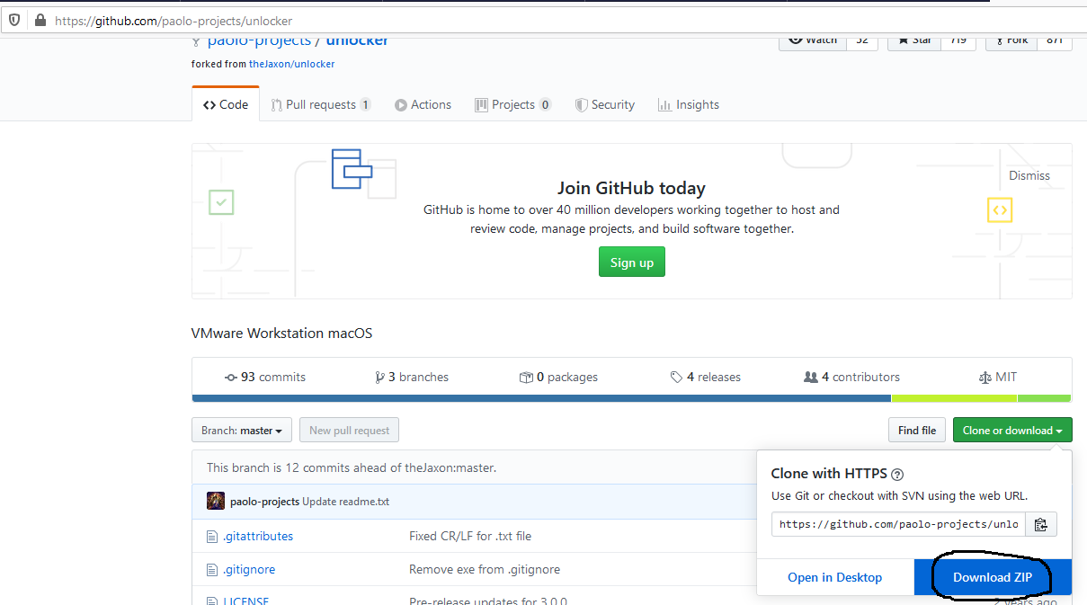
Task: Click the Code tab brackets icon
Action: coord(209,105)
